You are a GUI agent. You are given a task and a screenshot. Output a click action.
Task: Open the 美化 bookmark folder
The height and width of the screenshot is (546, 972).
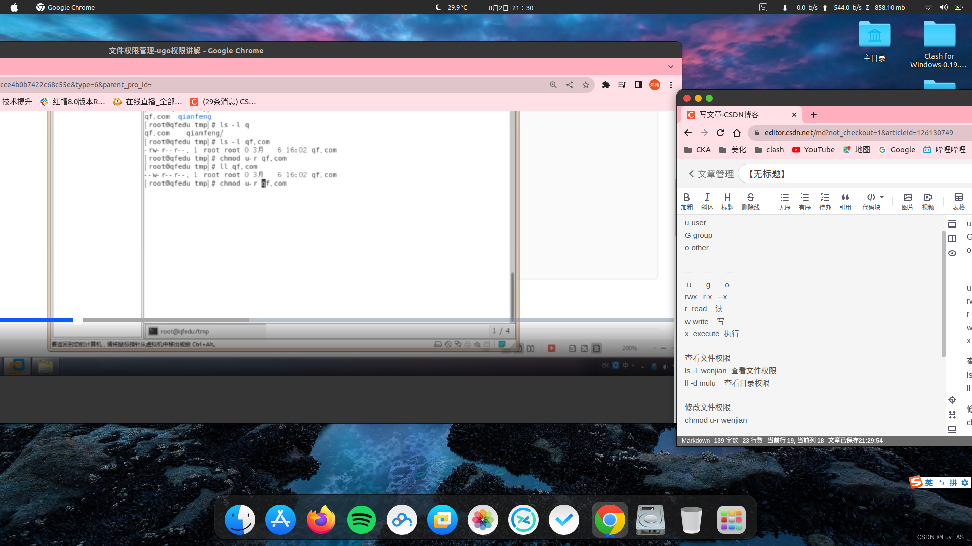pyautogui.click(x=732, y=150)
